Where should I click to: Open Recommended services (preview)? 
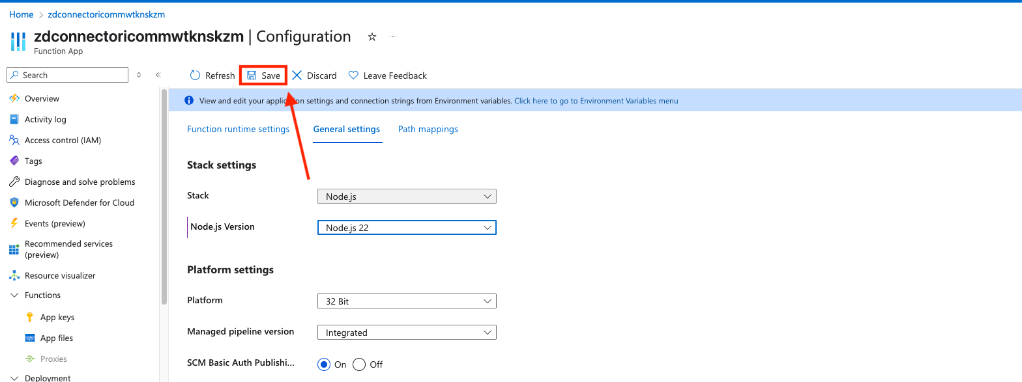pyautogui.click(x=68, y=249)
